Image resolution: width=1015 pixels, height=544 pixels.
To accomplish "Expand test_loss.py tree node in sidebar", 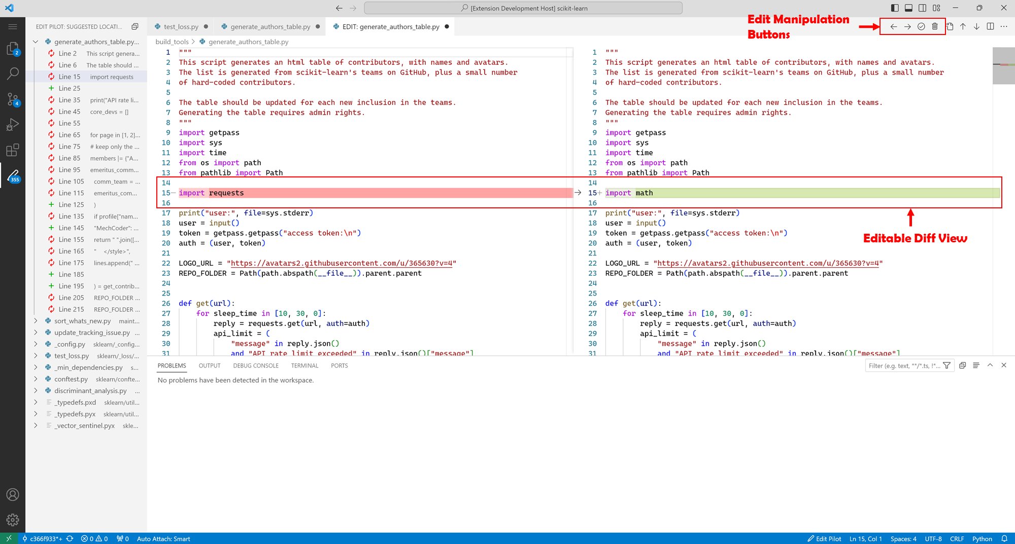I will tap(36, 356).
